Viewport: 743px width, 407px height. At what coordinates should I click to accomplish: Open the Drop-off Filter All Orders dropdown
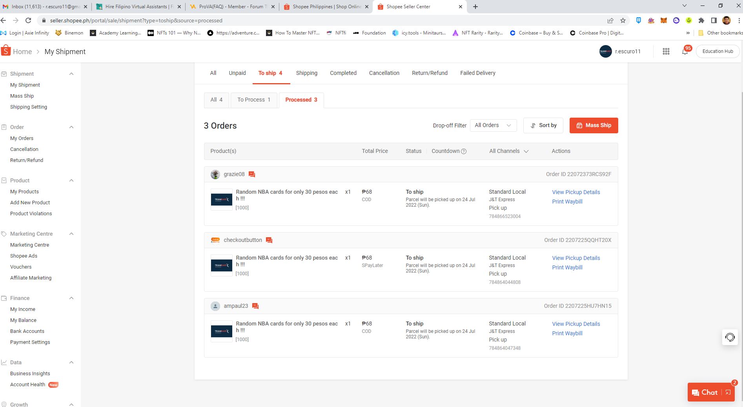click(x=493, y=125)
